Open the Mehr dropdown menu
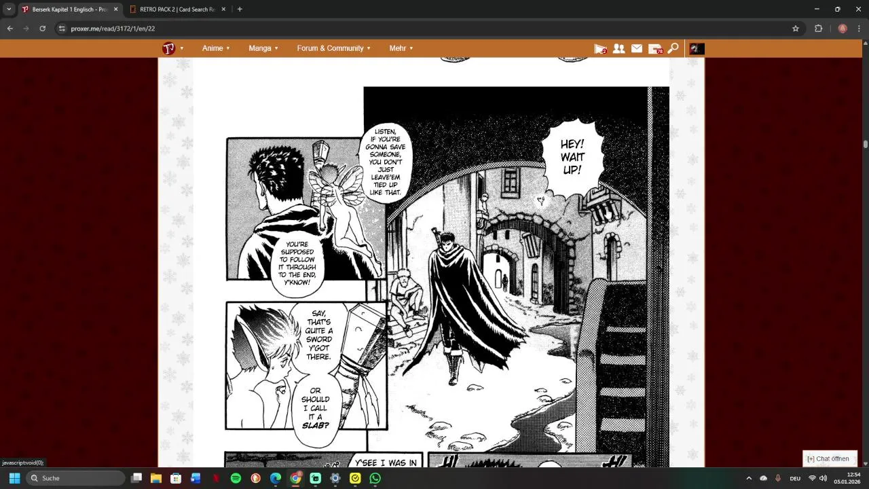Screen dimensions: 869x489 click(x=401, y=48)
